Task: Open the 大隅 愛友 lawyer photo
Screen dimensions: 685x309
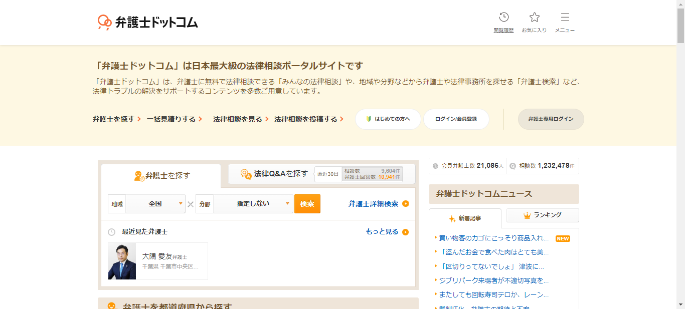Action: click(122, 261)
